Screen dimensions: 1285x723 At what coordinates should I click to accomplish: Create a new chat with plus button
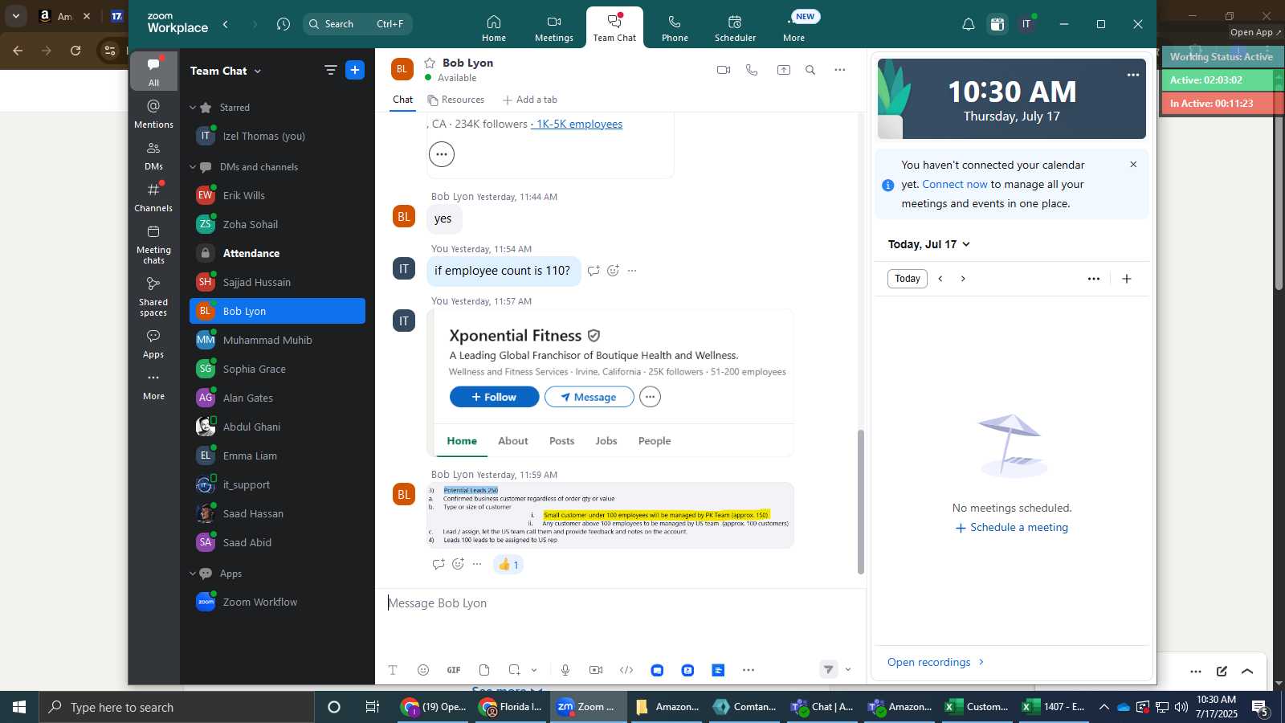(355, 70)
